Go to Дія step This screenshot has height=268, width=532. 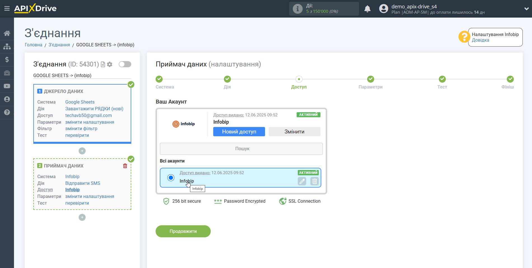click(227, 79)
